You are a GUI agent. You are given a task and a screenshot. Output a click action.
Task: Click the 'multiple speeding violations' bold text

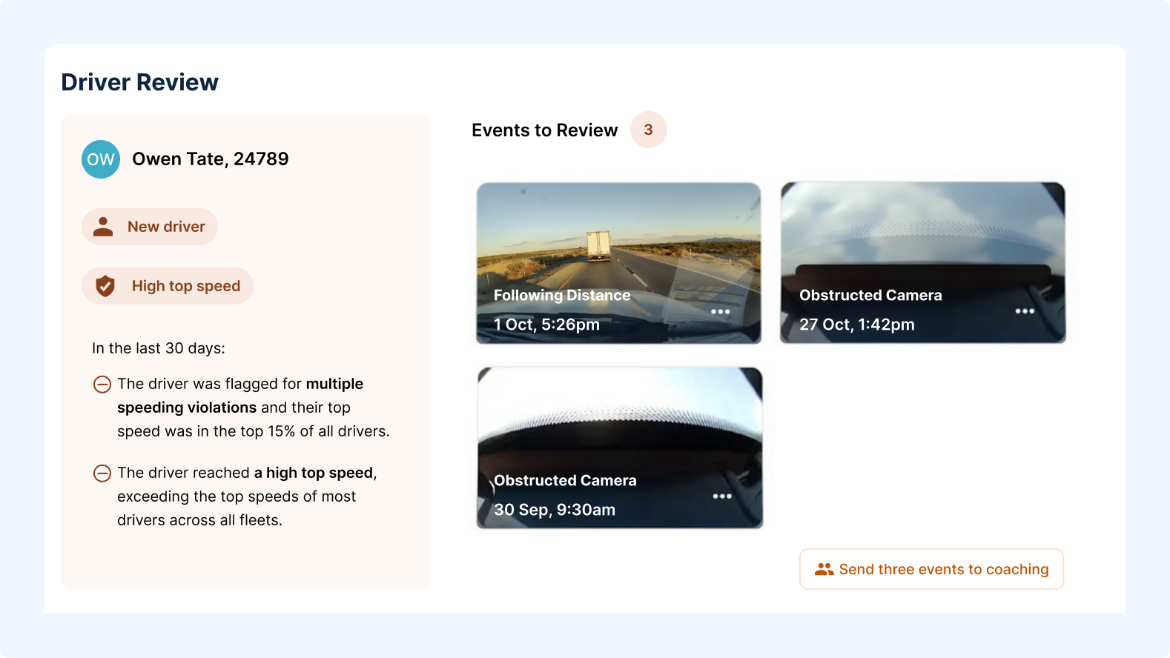pos(240,396)
